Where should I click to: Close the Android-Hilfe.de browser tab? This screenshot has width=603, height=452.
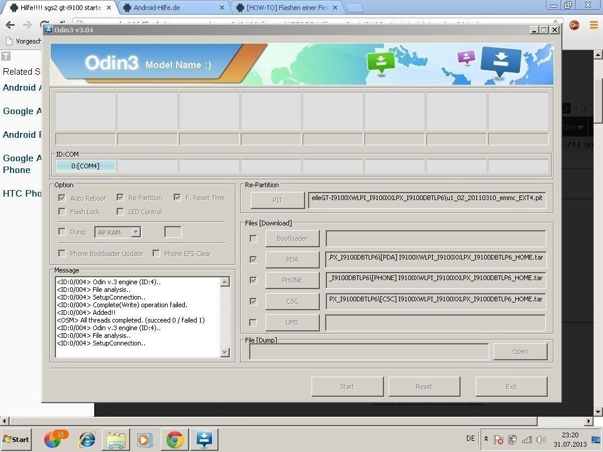[x=222, y=8]
